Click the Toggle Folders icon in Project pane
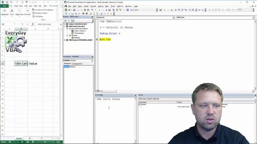257x144 pixels. tap(73, 20)
